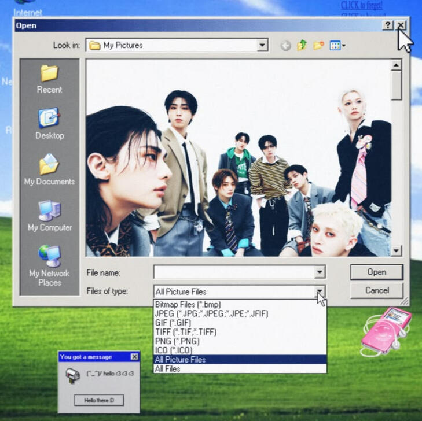This screenshot has height=421, width=422.
Task: Click the Hello there :D button
Action: (x=99, y=400)
